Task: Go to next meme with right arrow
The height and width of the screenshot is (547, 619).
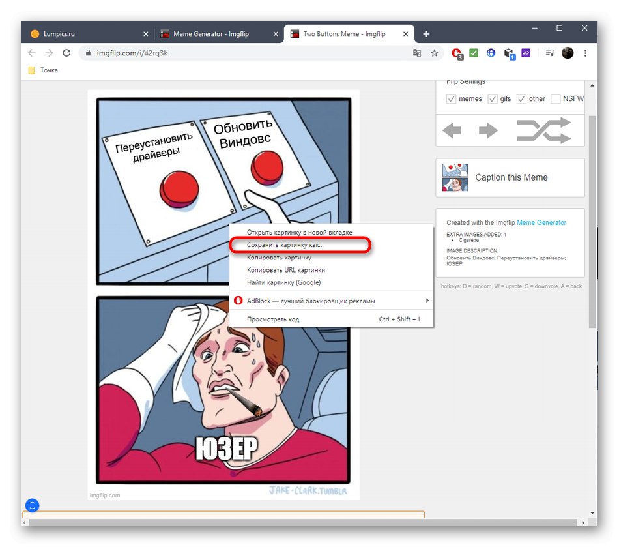Action: (x=488, y=130)
